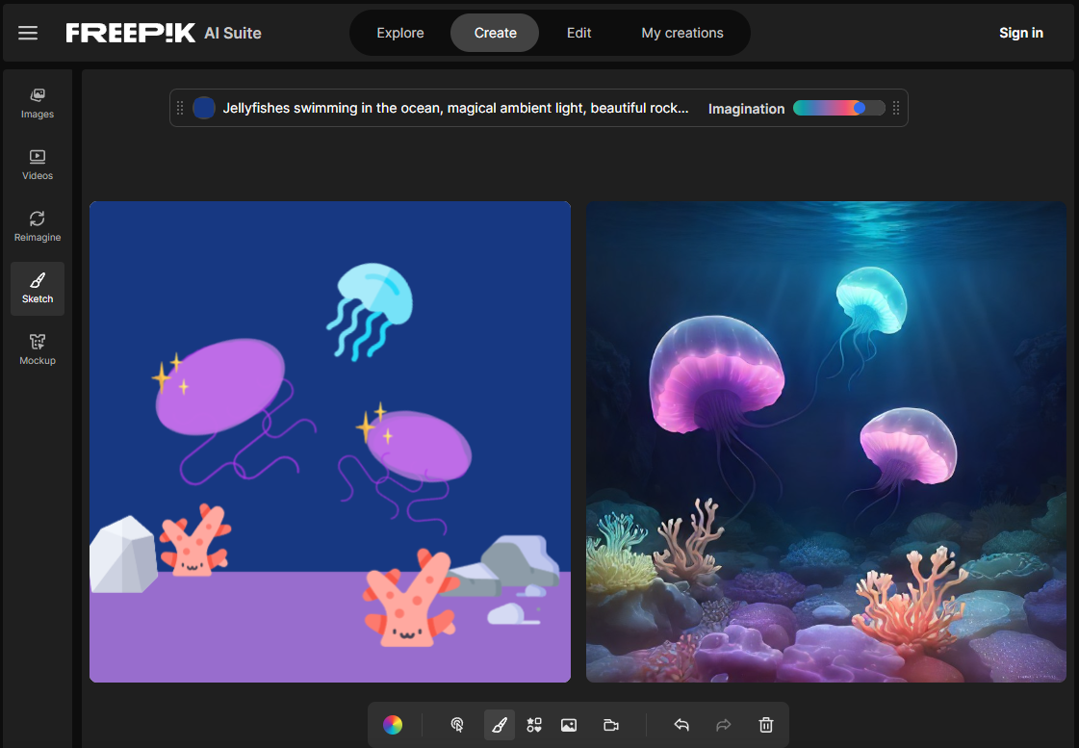Click the Imagination slider handle
This screenshot has height=748, width=1079.
pos(860,108)
